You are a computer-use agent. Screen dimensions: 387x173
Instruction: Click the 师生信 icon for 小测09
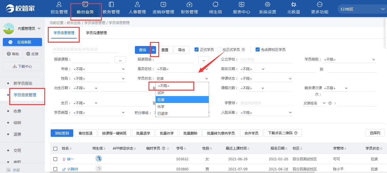pyautogui.click(x=99, y=168)
